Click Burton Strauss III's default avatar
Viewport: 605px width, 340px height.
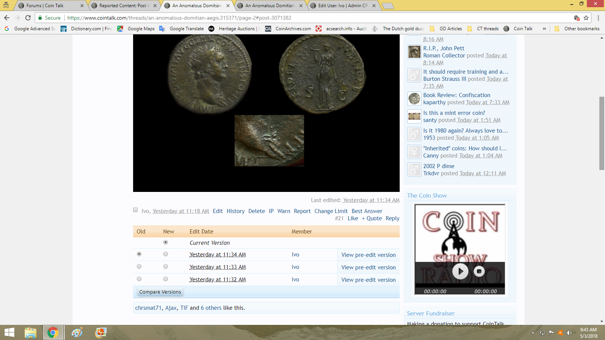click(x=414, y=75)
